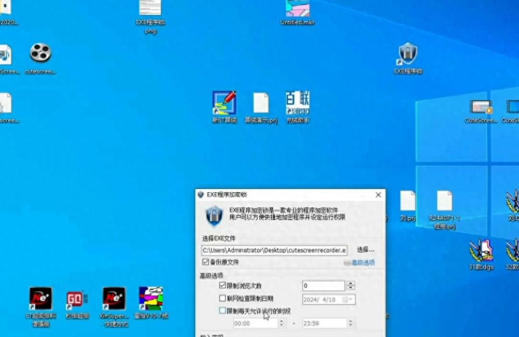Increase the browse count spinner value
Screen dimensions: 519x337
pyautogui.click(x=350, y=283)
